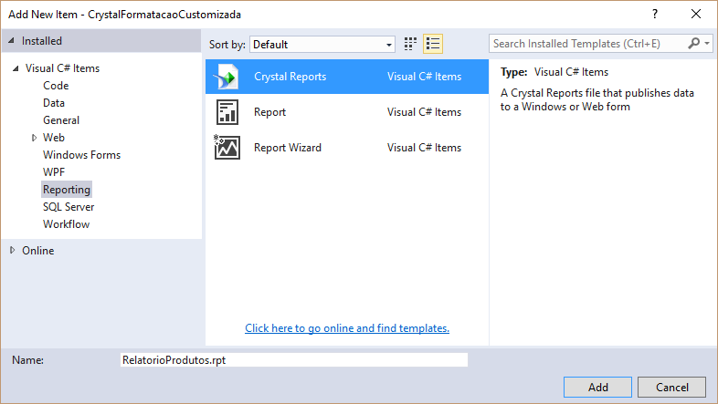The width and height of the screenshot is (718, 404).
Task: Select the Data category
Action: (54, 103)
